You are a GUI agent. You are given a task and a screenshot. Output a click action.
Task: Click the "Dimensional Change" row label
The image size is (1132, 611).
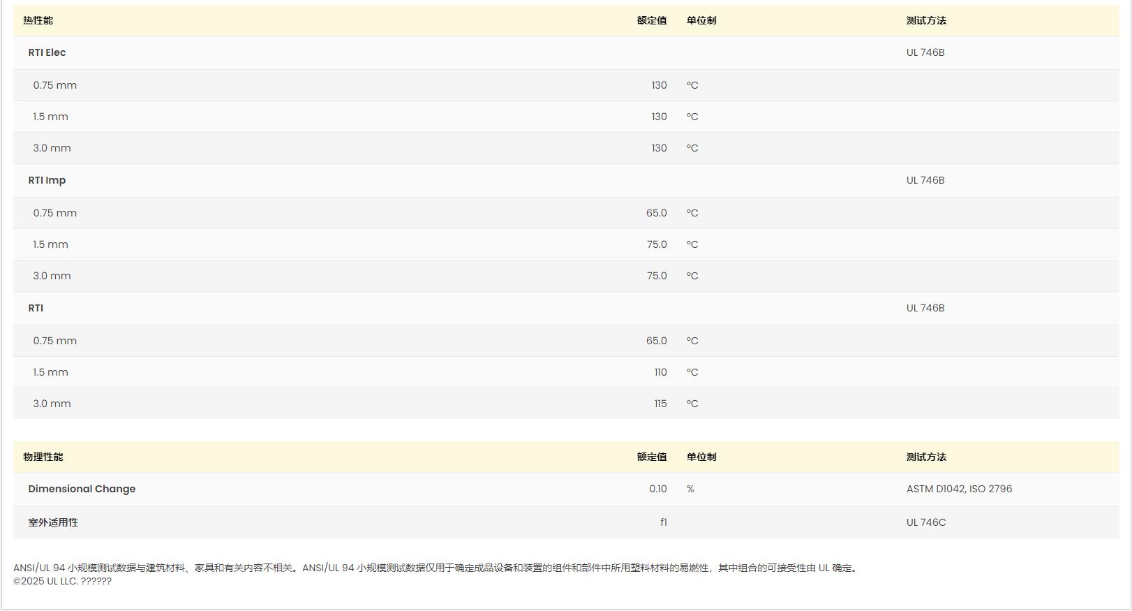coord(82,489)
